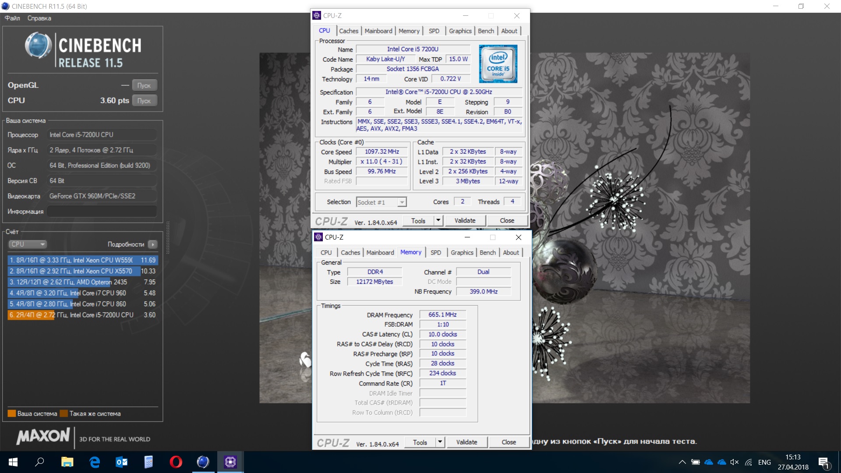Open File Explorer from the taskbar

pyautogui.click(x=67, y=462)
